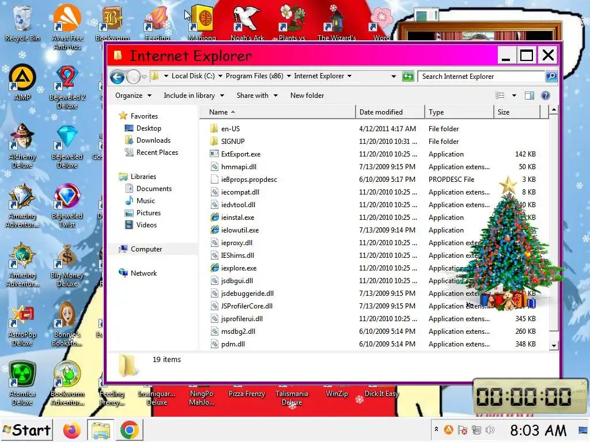The width and height of the screenshot is (590, 442).
Task: Expand the Internet Explorer breadcrumb arrow
Action: click(x=350, y=76)
